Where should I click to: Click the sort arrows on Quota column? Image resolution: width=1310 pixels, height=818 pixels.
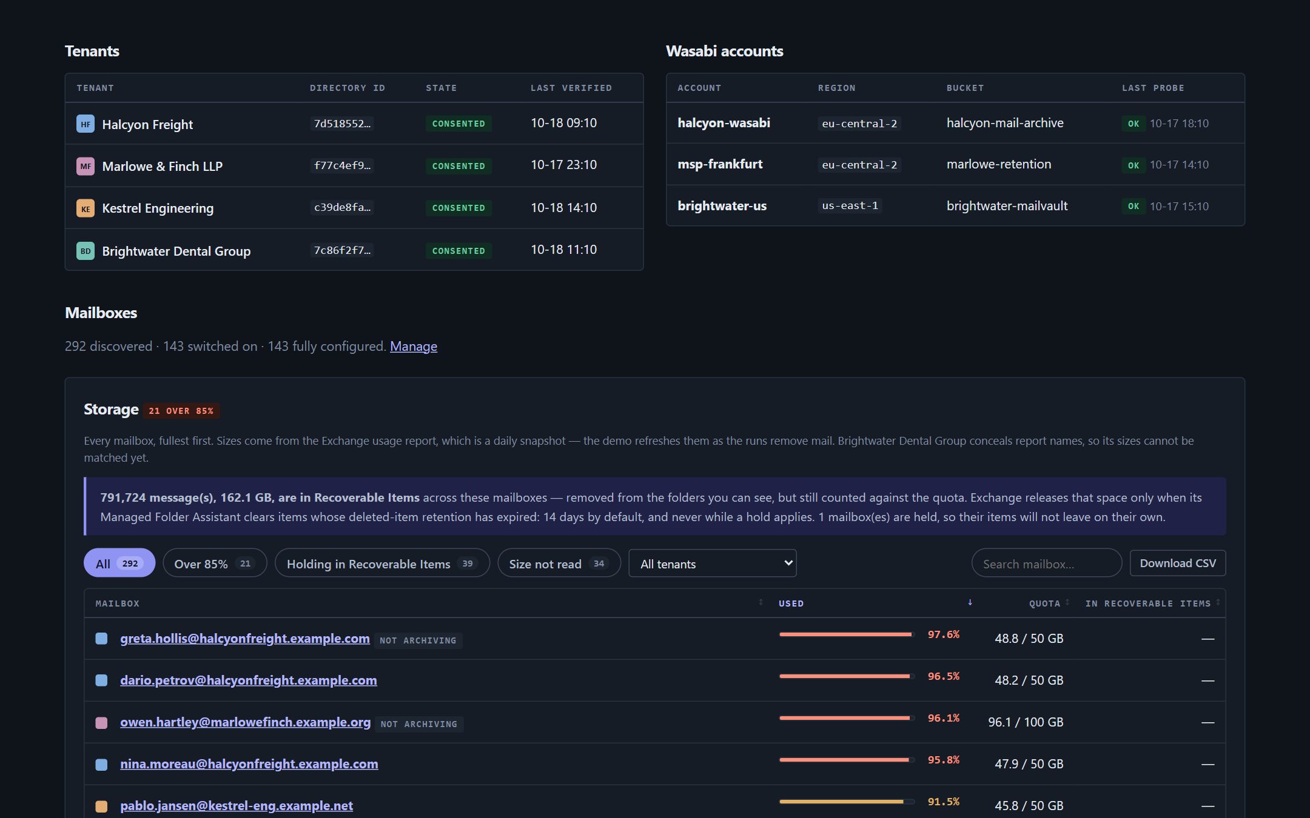tap(1067, 602)
